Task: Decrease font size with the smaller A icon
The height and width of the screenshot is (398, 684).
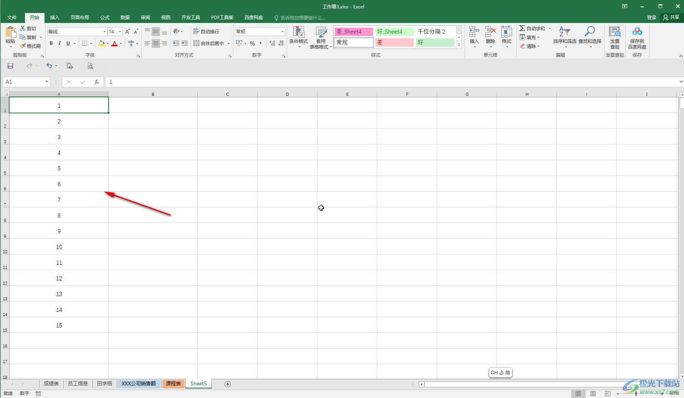Action: [136, 31]
